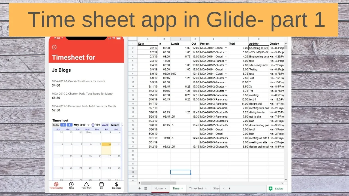Open the Time tab clock icon

point(71,184)
